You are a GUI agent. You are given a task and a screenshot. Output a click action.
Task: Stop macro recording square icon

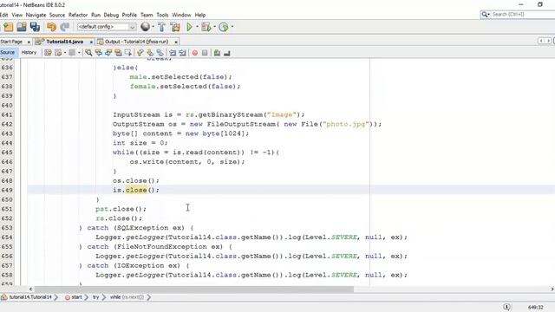click(x=205, y=53)
